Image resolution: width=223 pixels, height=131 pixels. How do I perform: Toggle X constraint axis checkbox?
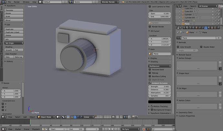(x=3, y=104)
